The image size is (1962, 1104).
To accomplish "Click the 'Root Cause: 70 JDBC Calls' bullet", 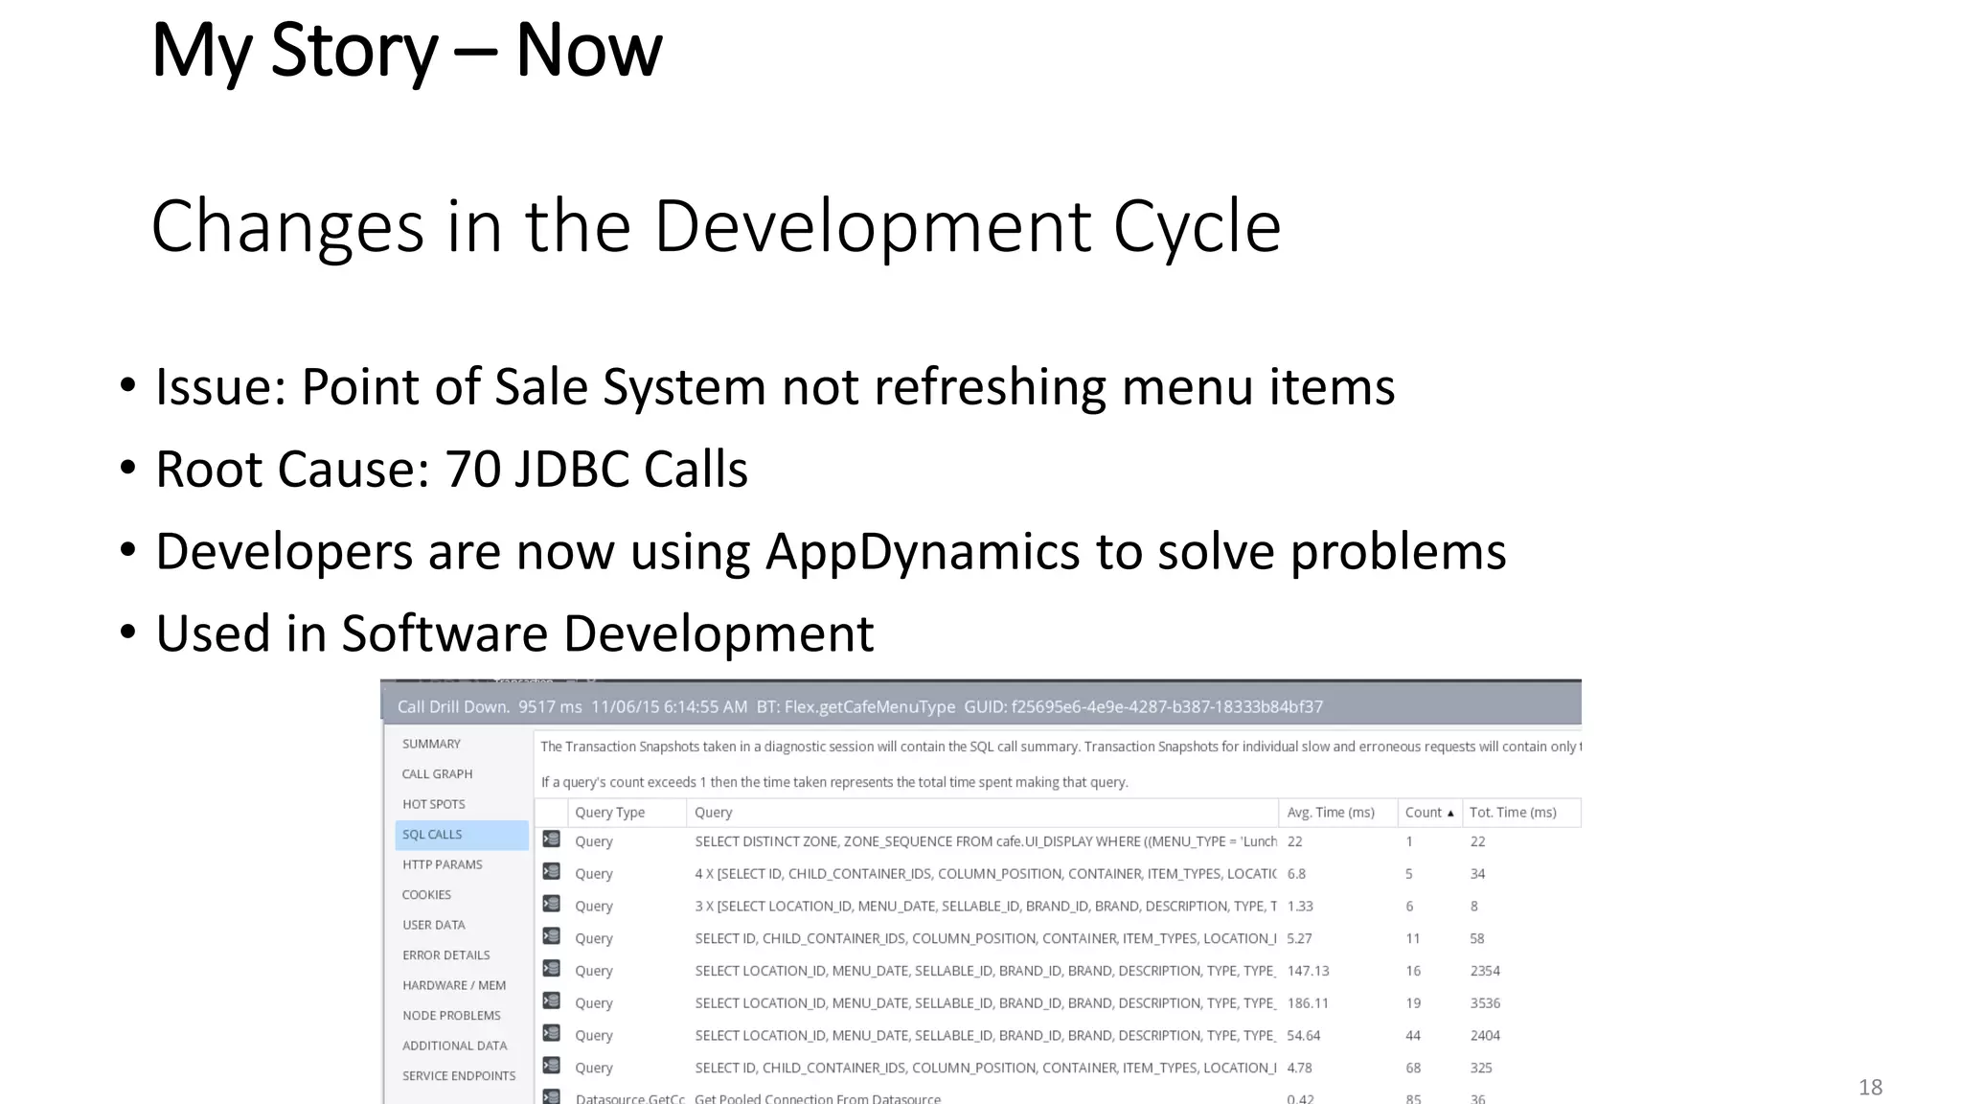I will pyautogui.click(x=451, y=470).
